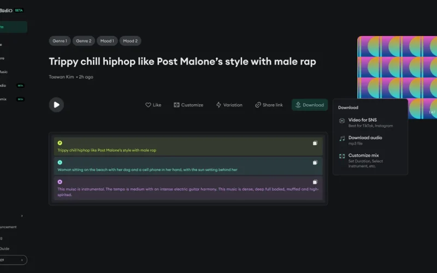This screenshot has width=437, height=273.
Task: Click the green Download button
Action: pos(310,105)
